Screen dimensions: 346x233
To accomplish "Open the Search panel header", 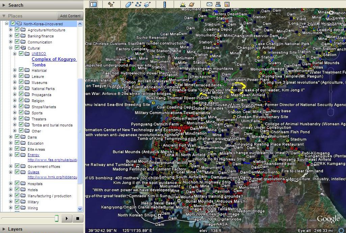I will click(16, 5).
